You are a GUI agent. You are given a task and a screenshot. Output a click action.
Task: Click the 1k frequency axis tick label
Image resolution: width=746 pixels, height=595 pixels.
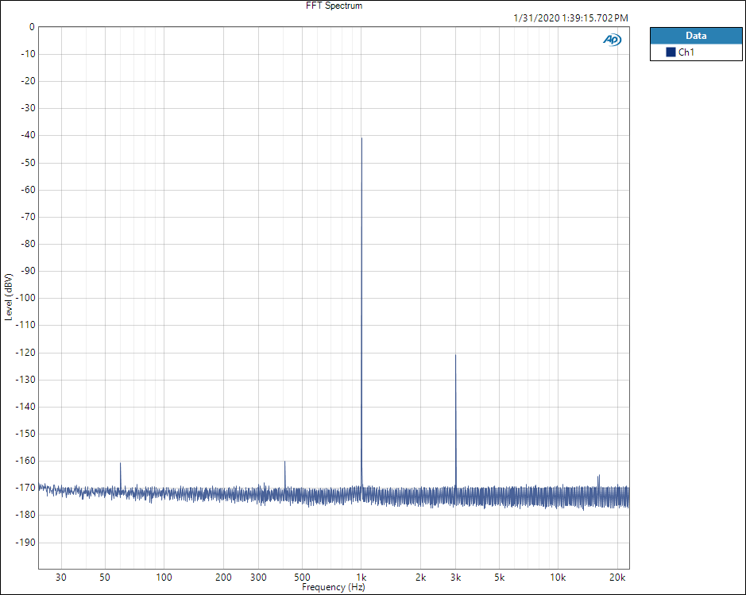(x=361, y=578)
